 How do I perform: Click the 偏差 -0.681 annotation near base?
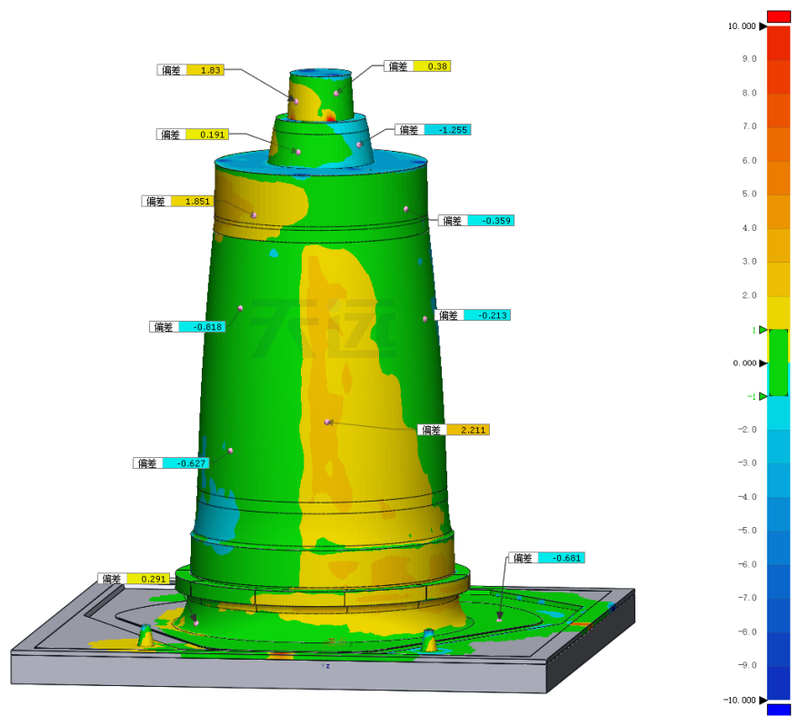tap(546, 558)
